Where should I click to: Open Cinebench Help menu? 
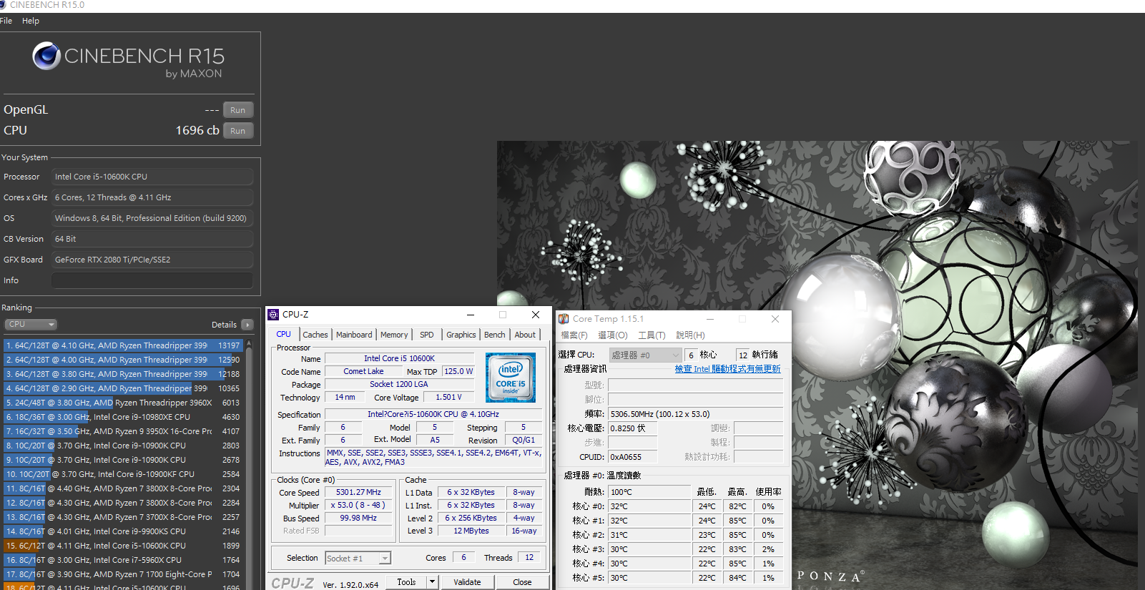click(x=31, y=21)
